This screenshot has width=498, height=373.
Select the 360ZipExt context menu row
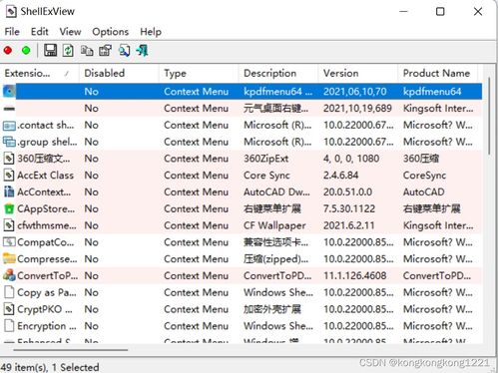(243, 159)
